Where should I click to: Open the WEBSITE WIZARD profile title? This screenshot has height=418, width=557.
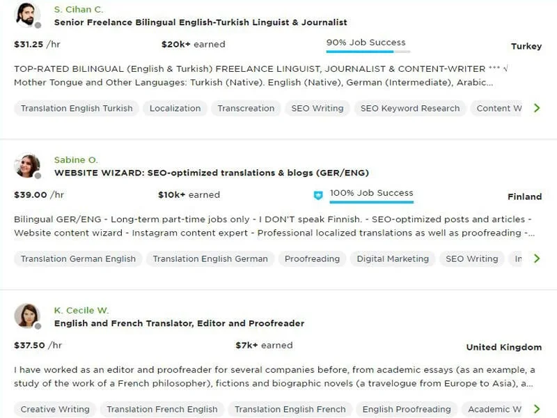211,173
